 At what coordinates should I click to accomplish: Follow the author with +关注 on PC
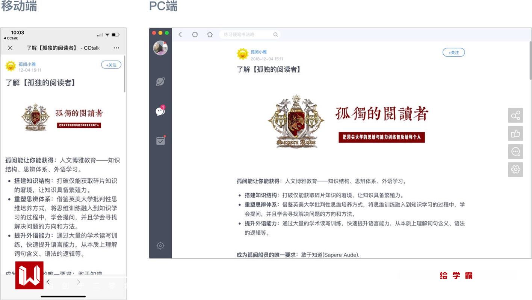click(454, 52)
